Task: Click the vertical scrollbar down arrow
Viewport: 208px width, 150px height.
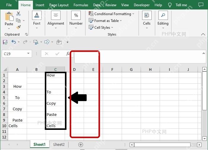Action: tap(204, 139)
